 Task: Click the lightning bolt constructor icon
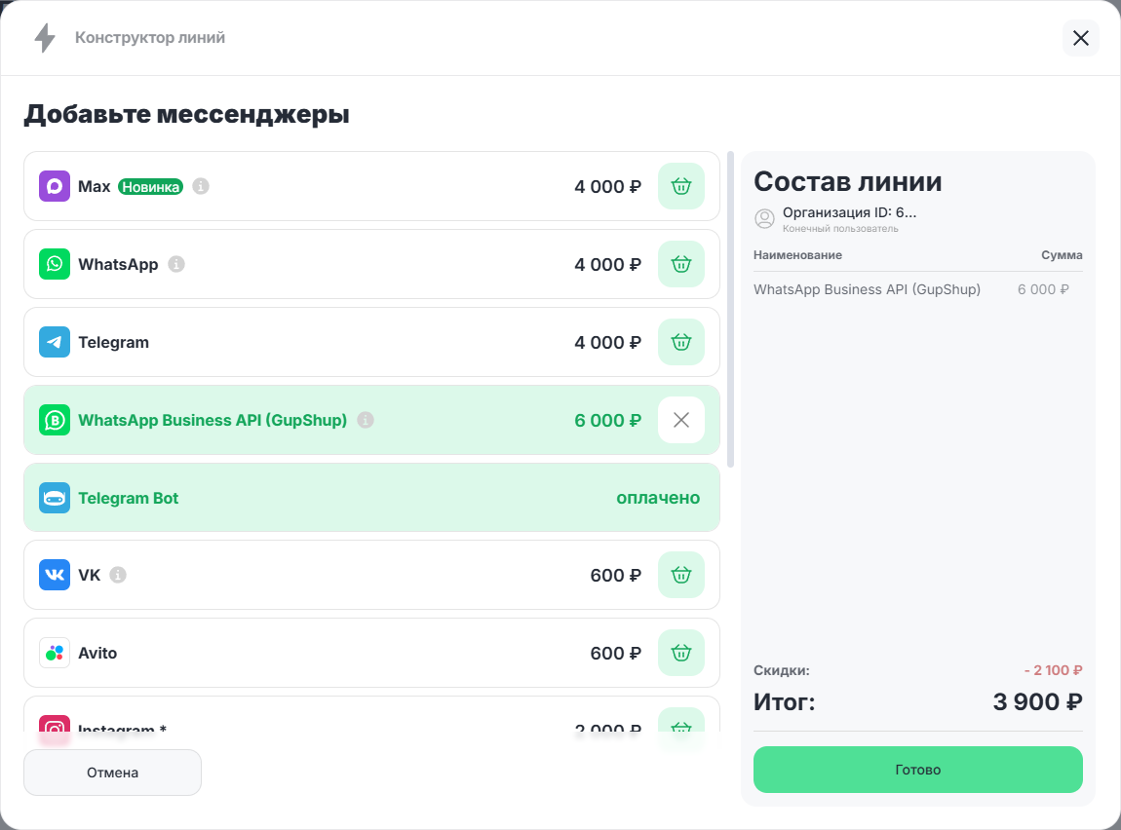pyautogui.click(x=45, y=38)
